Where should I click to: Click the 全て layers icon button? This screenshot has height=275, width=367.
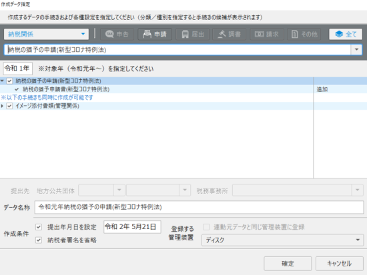point(346,34)
